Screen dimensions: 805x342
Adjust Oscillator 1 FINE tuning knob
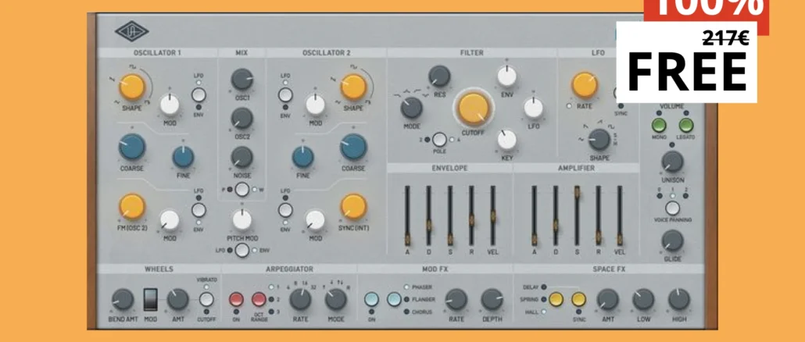coord(184,157)
